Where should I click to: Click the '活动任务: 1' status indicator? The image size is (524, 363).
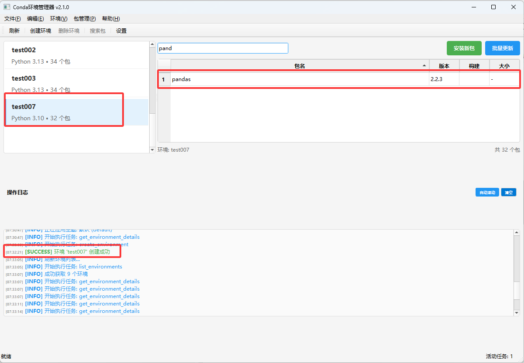tap(500, 356)
